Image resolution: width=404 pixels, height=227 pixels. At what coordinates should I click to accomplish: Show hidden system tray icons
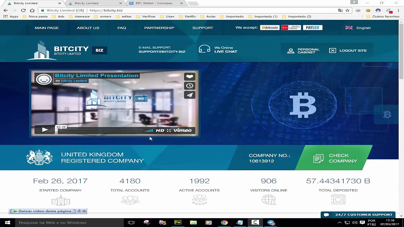[x=339, y=223]
